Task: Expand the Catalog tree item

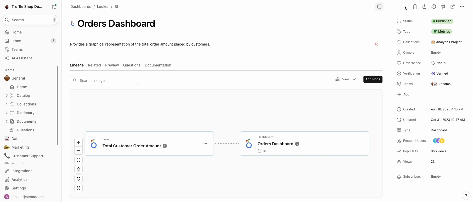Action: tap(7, 96)
